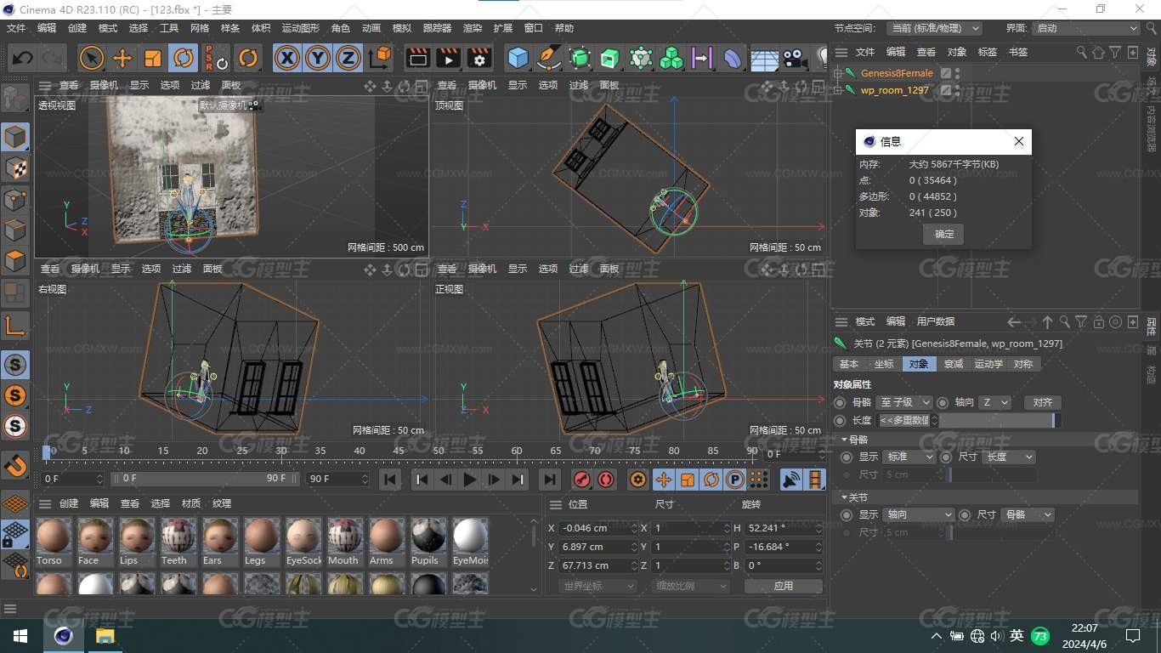Click frame 45 on timeline ruler
This screenshot has width=1161, height=653.
(x=399, y=451)
